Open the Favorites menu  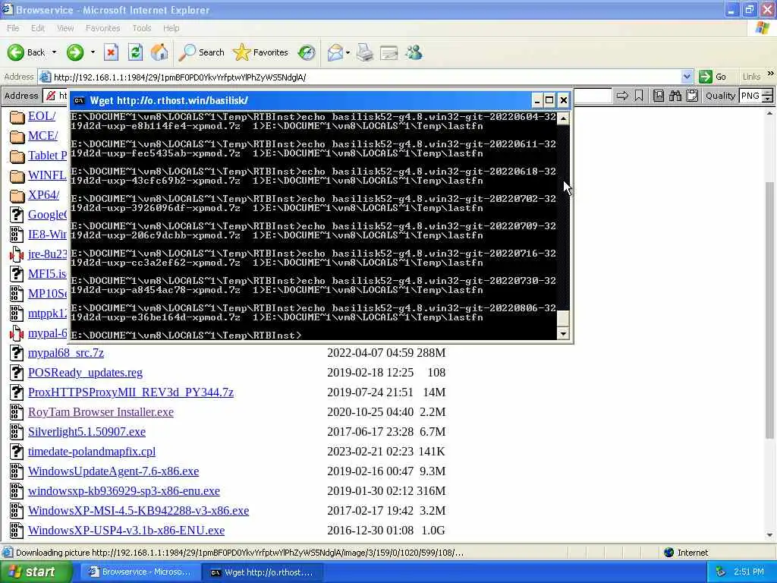(x=102, y=28)
